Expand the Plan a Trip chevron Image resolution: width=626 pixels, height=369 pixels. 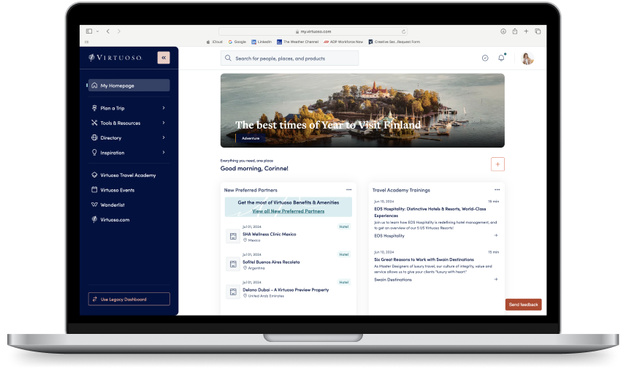(164, 108)
